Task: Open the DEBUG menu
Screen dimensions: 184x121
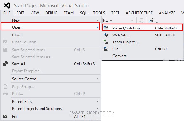Action: (51, 13)
